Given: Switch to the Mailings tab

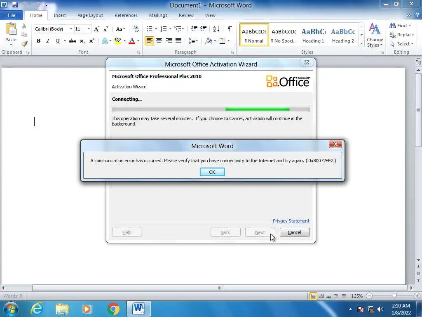Looking at the screenshot, I should [158, 15].
